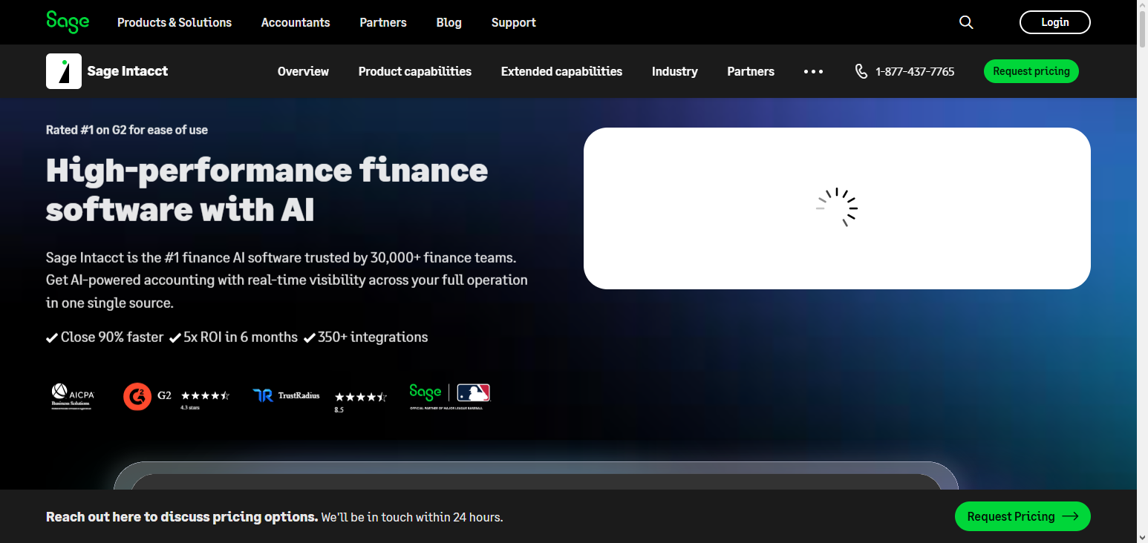The height and width of the screenshot is (543, 1148).
Task: Expand the ellipsis overflow menu
Action: click(x=813, y=71)
